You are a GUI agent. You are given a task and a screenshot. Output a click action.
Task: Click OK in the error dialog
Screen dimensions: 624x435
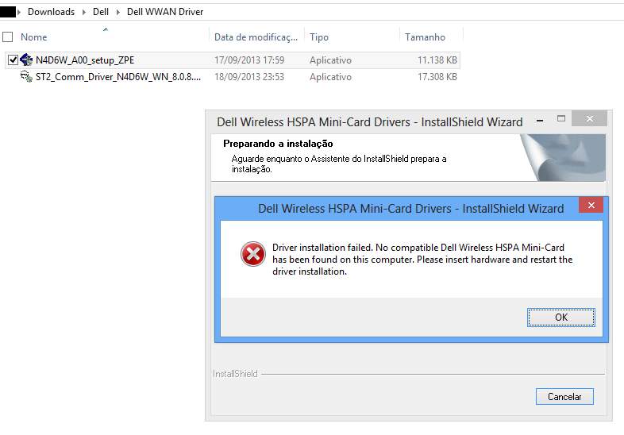click(560, 318)
